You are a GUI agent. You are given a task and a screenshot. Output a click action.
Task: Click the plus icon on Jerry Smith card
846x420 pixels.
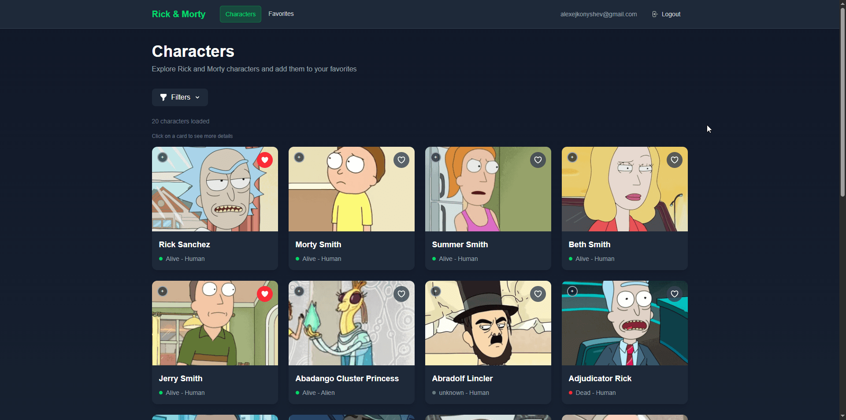[163, 291]
